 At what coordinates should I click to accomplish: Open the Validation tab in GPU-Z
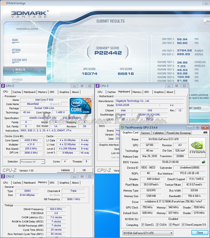(158, 133)
